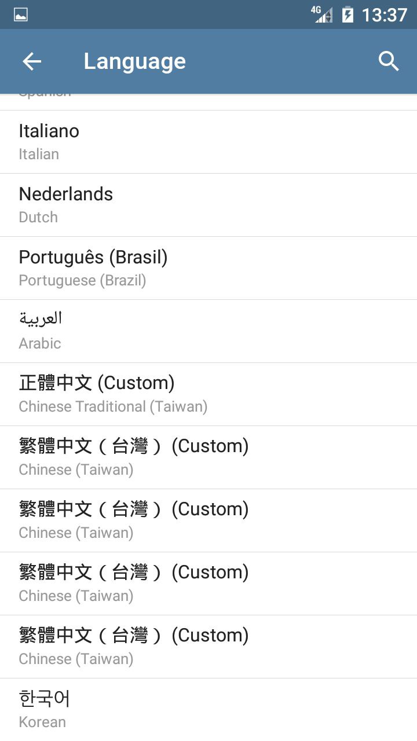Tap the Dutch subtitle text
Viewport: 417px width, 741px height.
point(38,218)
